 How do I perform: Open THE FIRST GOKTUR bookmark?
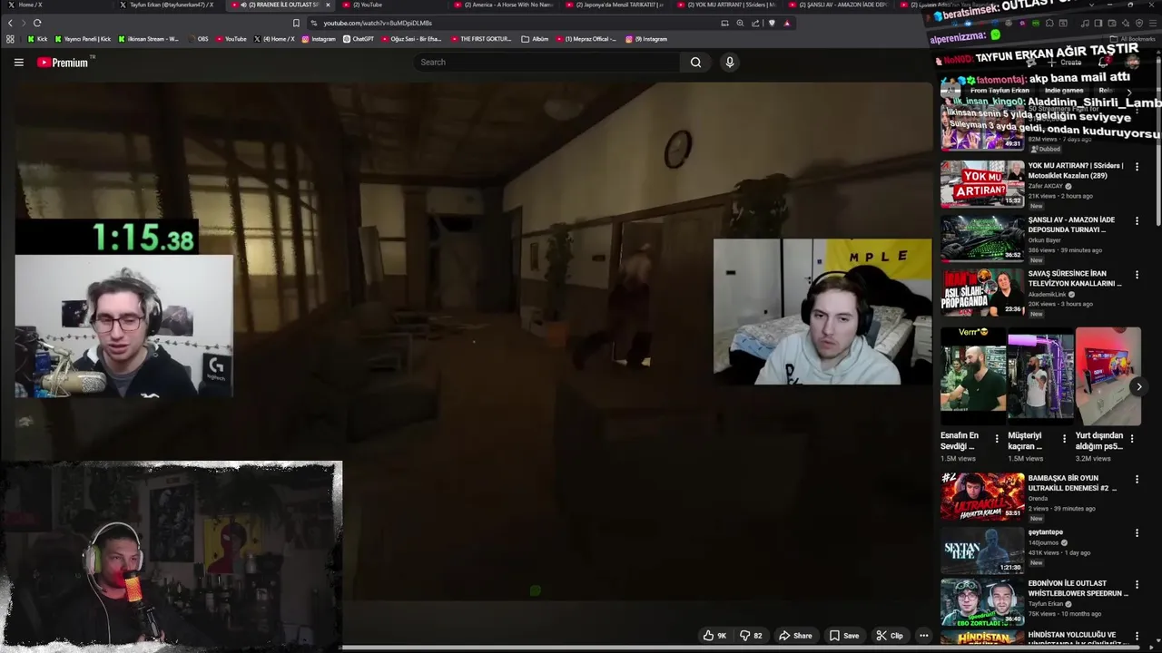482,39
